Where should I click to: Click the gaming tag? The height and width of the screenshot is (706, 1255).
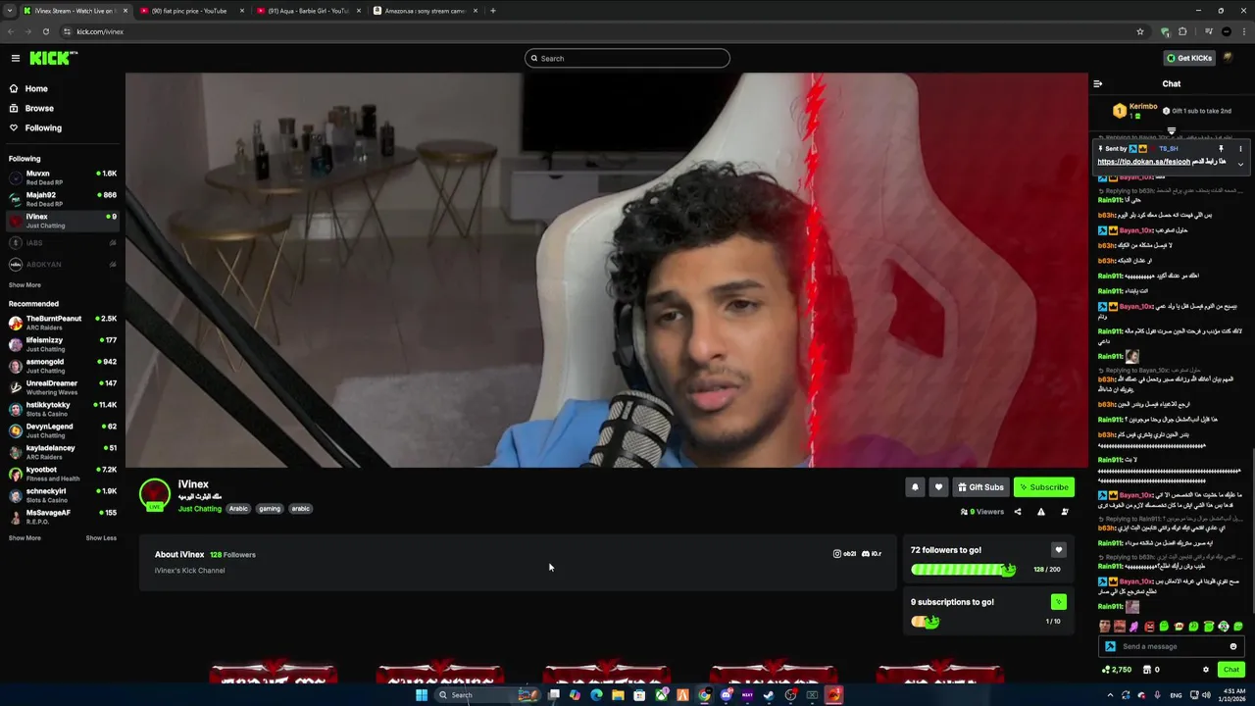[x=270, y=509]
